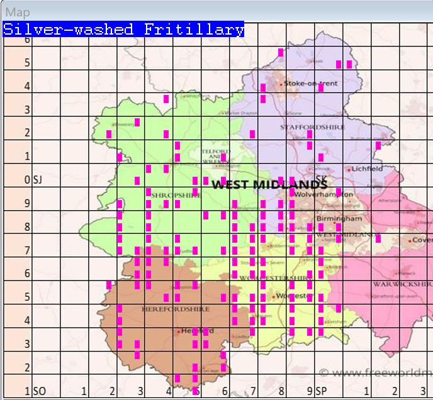Screen dimensions: 433x400
Task: Click the magenta marker beside Whitchurch
Action: (x=166, y=99)
